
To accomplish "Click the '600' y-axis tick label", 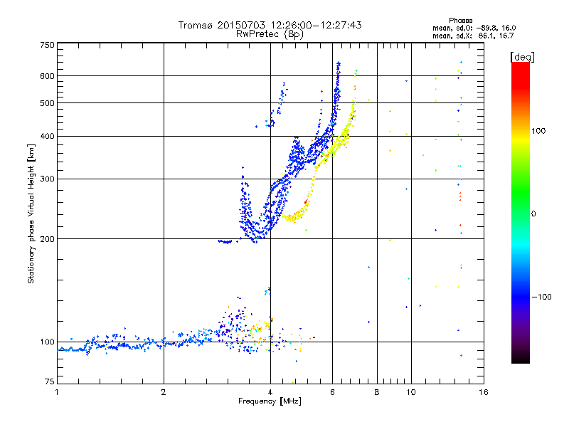I will (x=48, y=76).
